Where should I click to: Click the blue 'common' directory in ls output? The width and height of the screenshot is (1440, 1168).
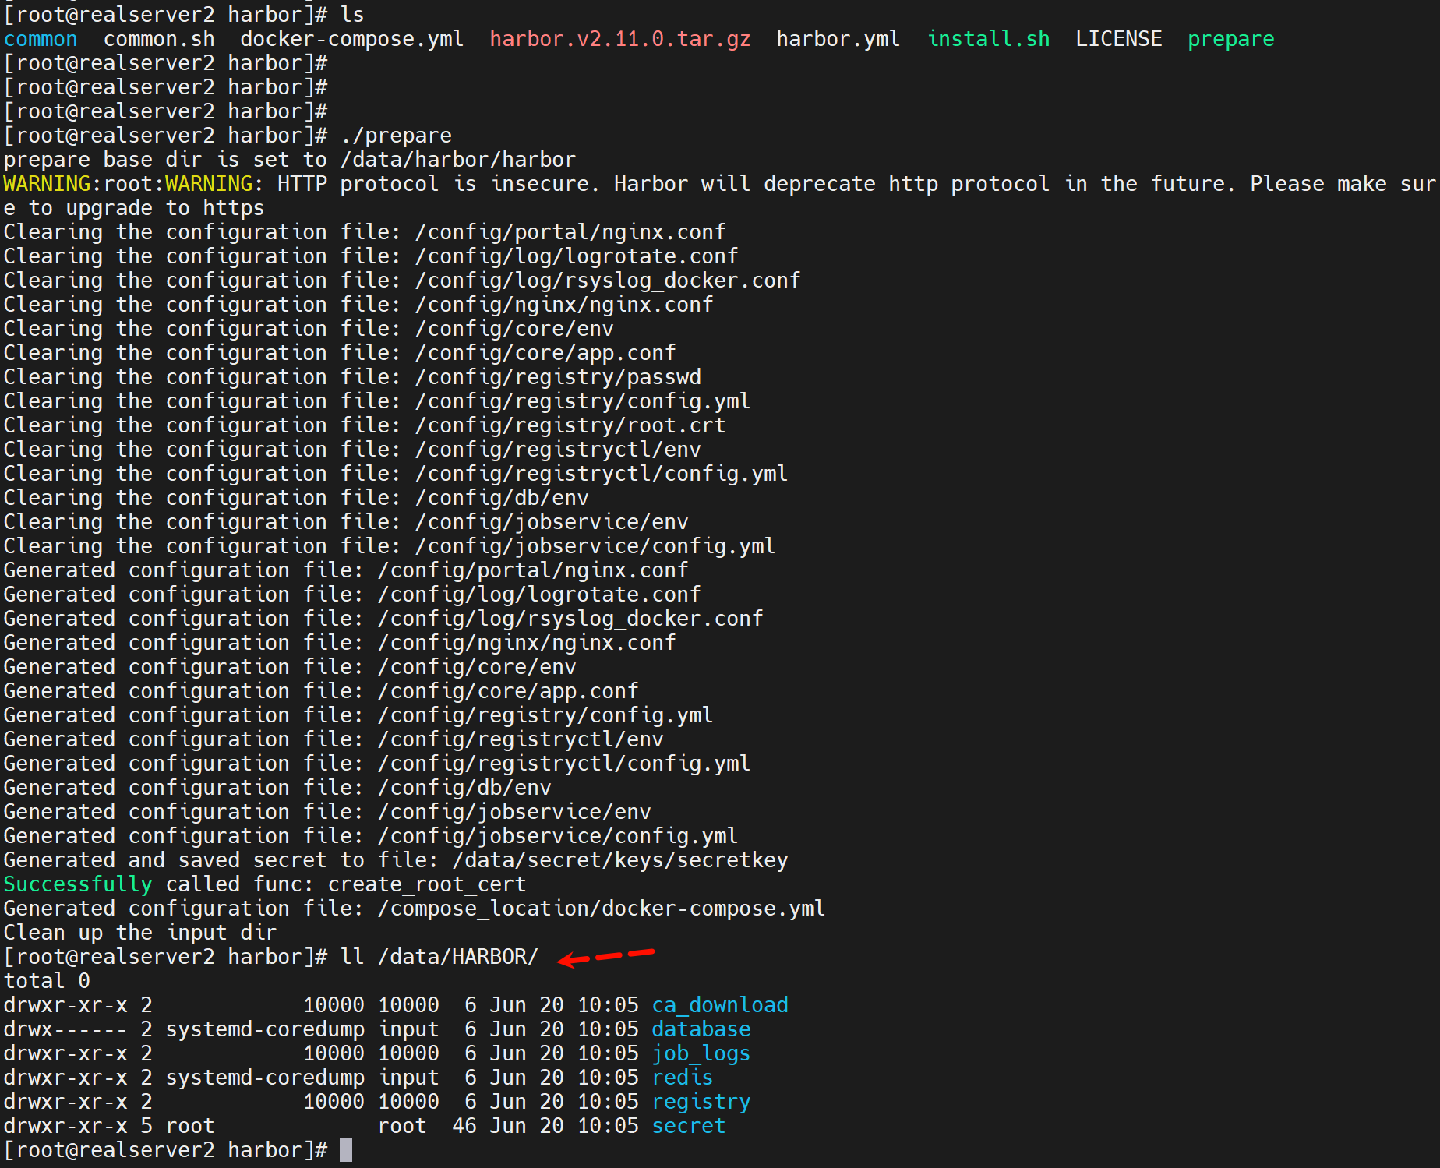coord(41,39)
